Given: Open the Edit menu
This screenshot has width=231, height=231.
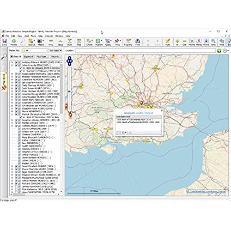Looking at the screenshot, I should tap(13, 36).
